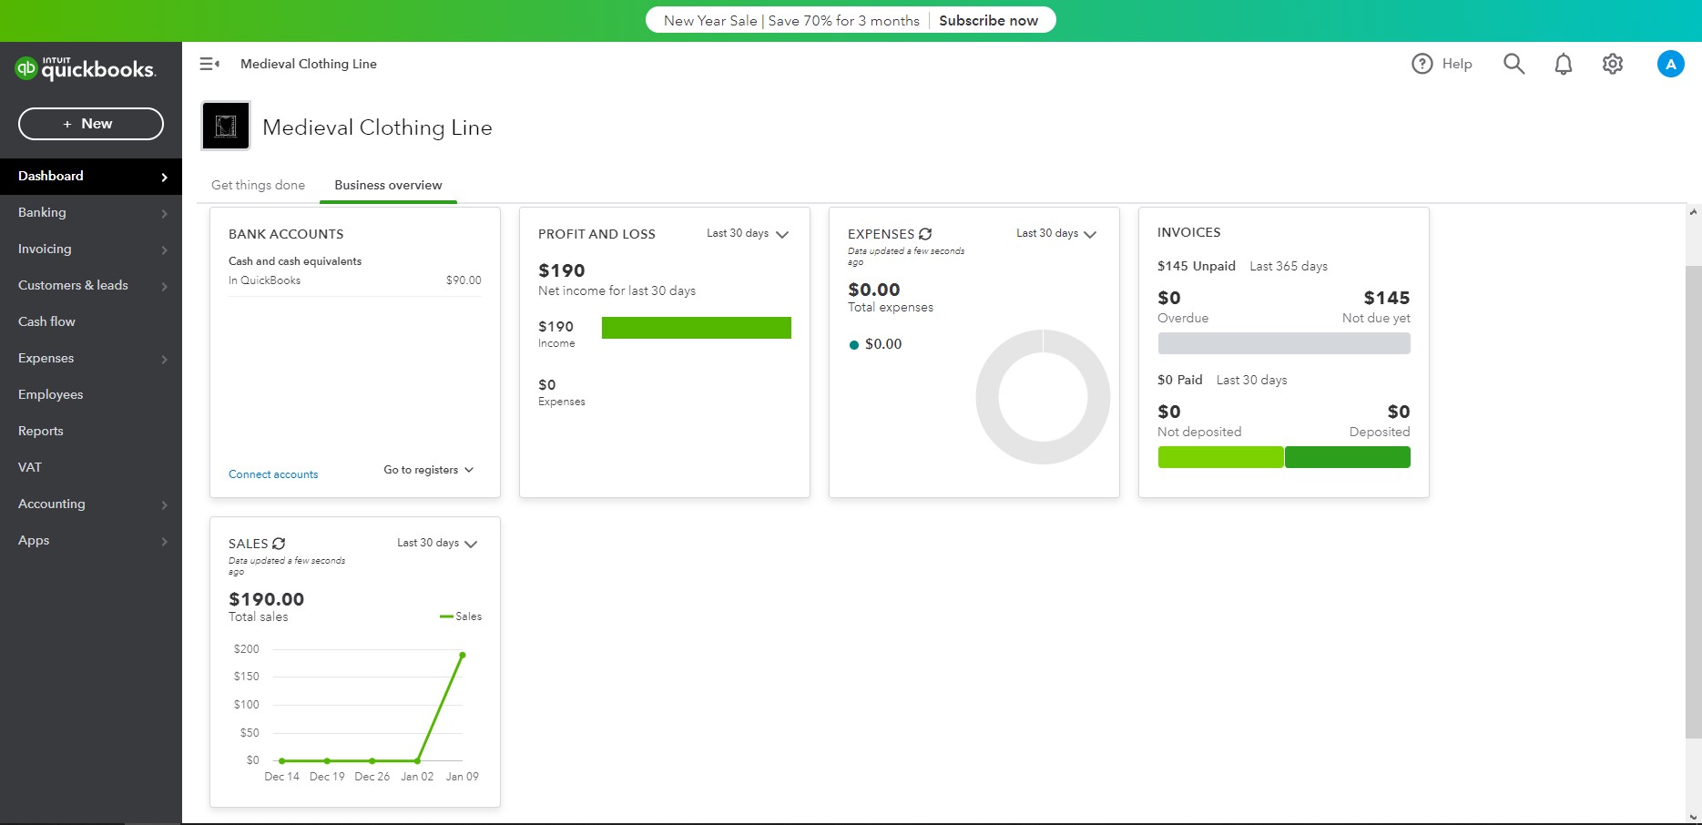Screen dimensions: 1702x825
Task: Open the settings gear
Action: tap(1613, 64)
